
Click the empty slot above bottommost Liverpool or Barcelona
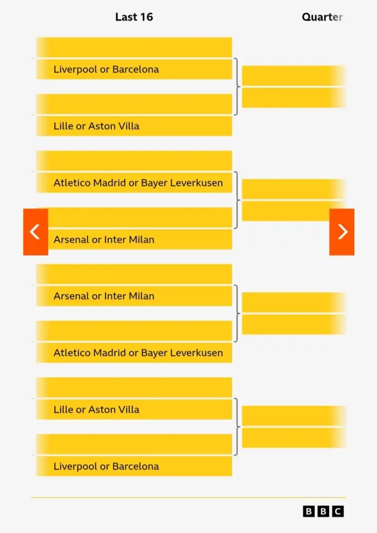pos(134,444)
